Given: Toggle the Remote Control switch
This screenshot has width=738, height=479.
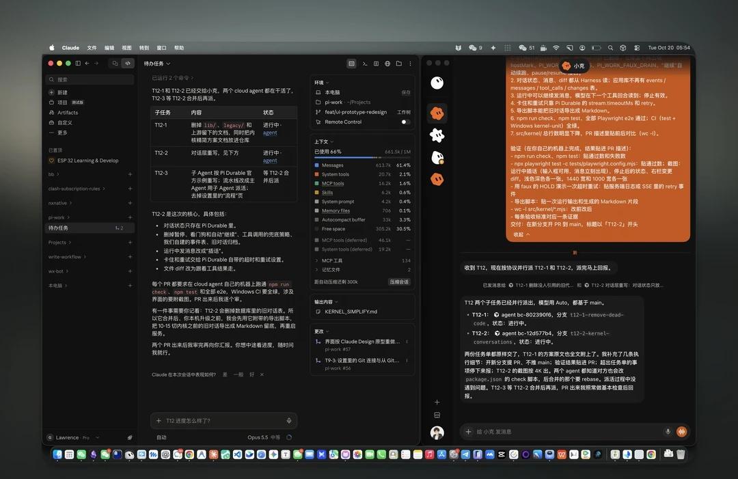Looking at the screenshot, I should coord(405,122).
